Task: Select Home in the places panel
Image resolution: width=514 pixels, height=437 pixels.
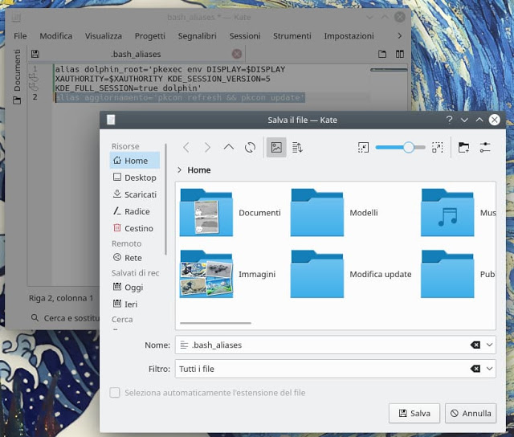Action: point(135,161)
